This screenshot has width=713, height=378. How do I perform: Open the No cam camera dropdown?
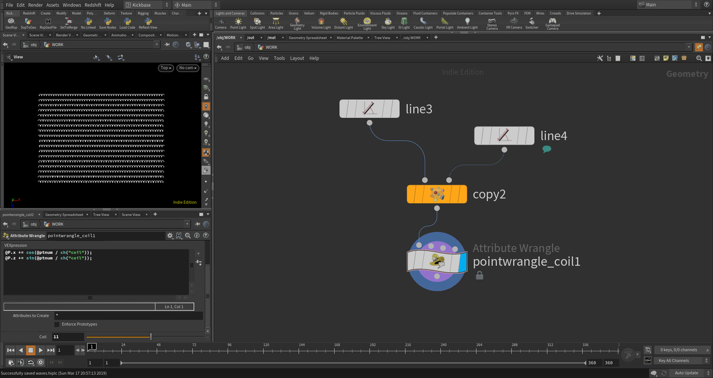188,68
